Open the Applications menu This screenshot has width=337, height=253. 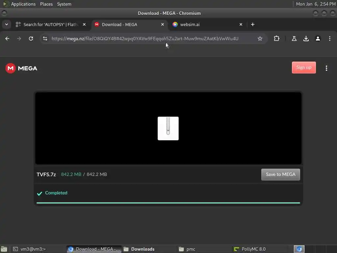23,4
